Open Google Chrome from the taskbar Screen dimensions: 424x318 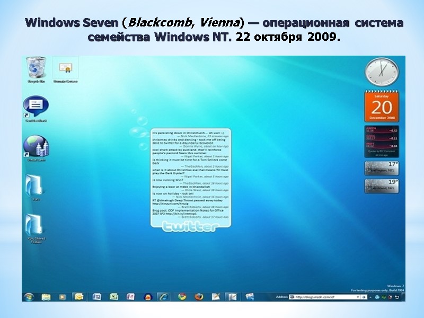(181, 296)
